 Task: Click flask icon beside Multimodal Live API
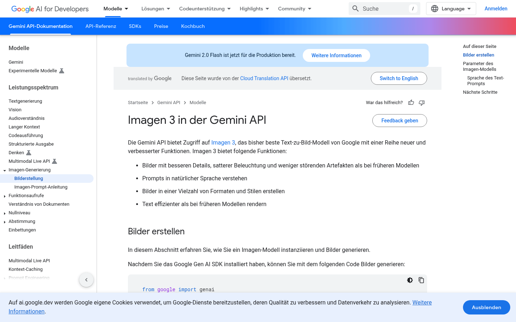(x=54, y=161)
